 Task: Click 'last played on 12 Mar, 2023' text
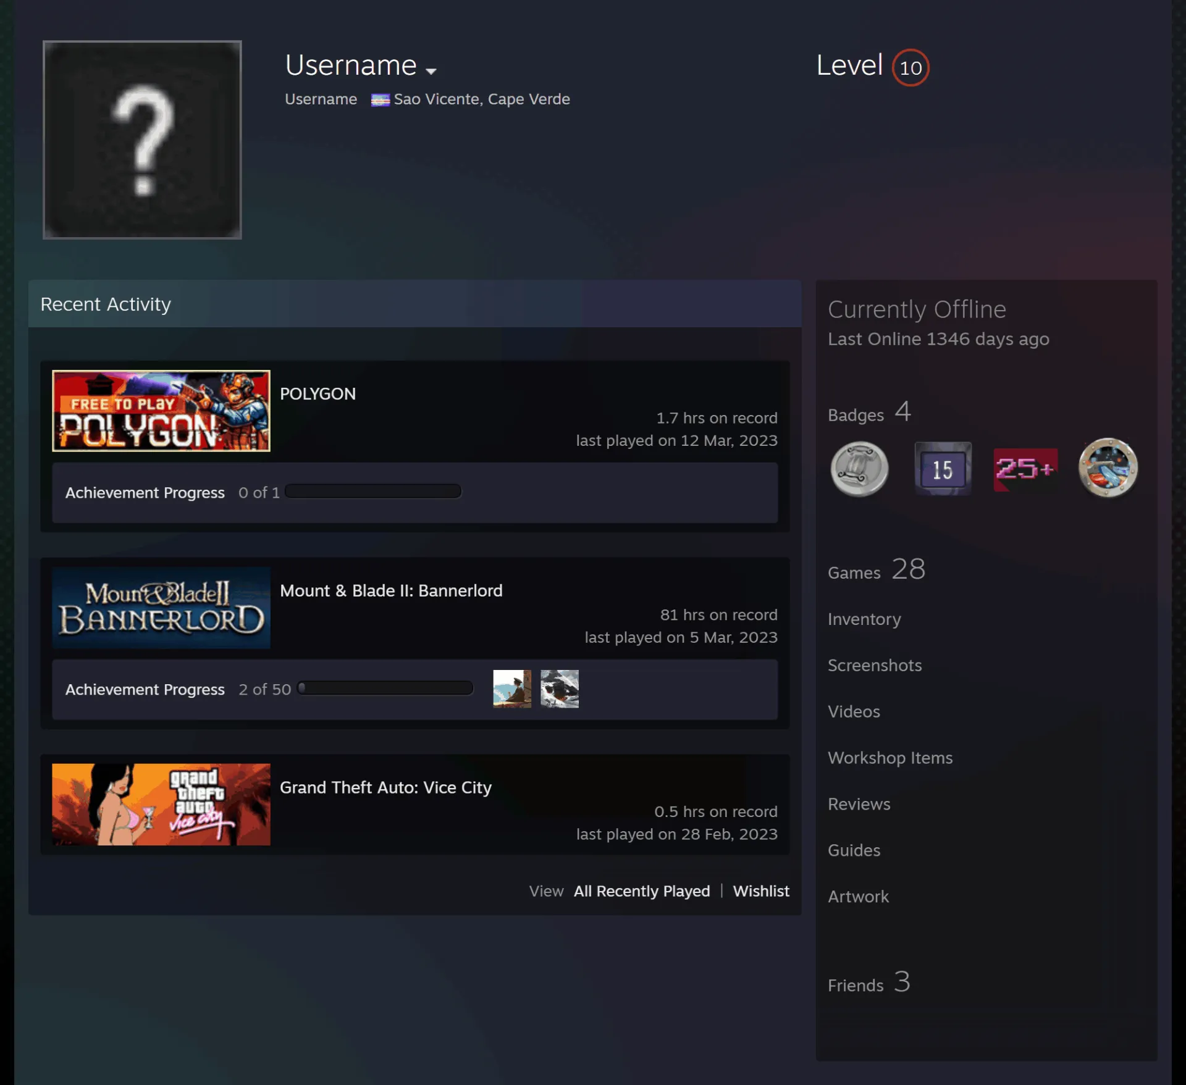pos(677,441)
